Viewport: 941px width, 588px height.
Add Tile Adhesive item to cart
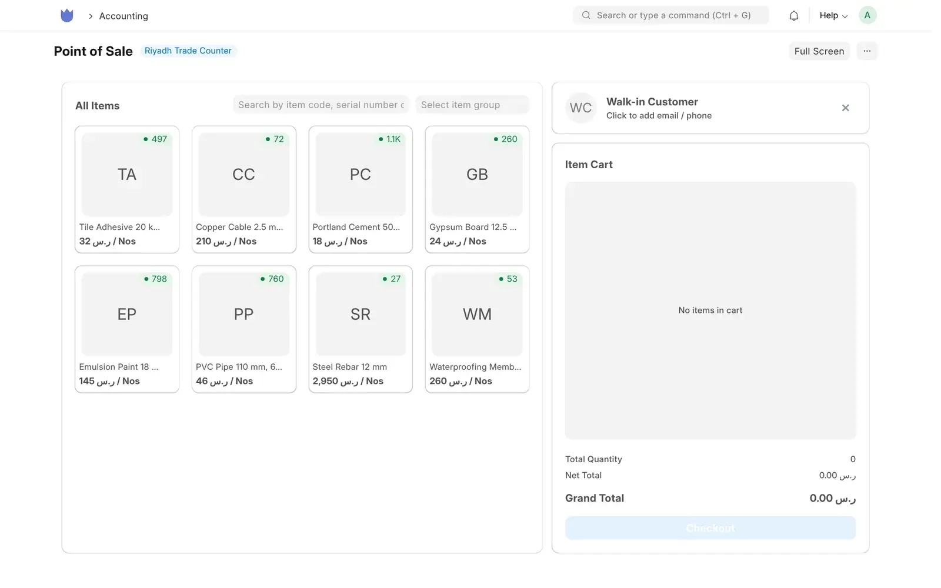click(127, 189)
